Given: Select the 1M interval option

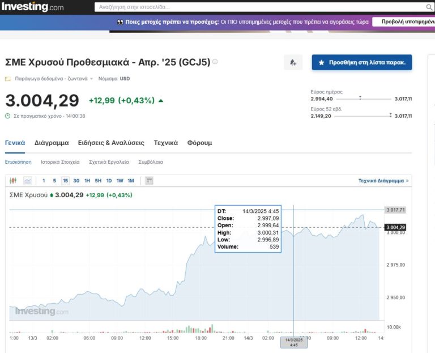Looking at the screenshot, I should coord(131,181).
